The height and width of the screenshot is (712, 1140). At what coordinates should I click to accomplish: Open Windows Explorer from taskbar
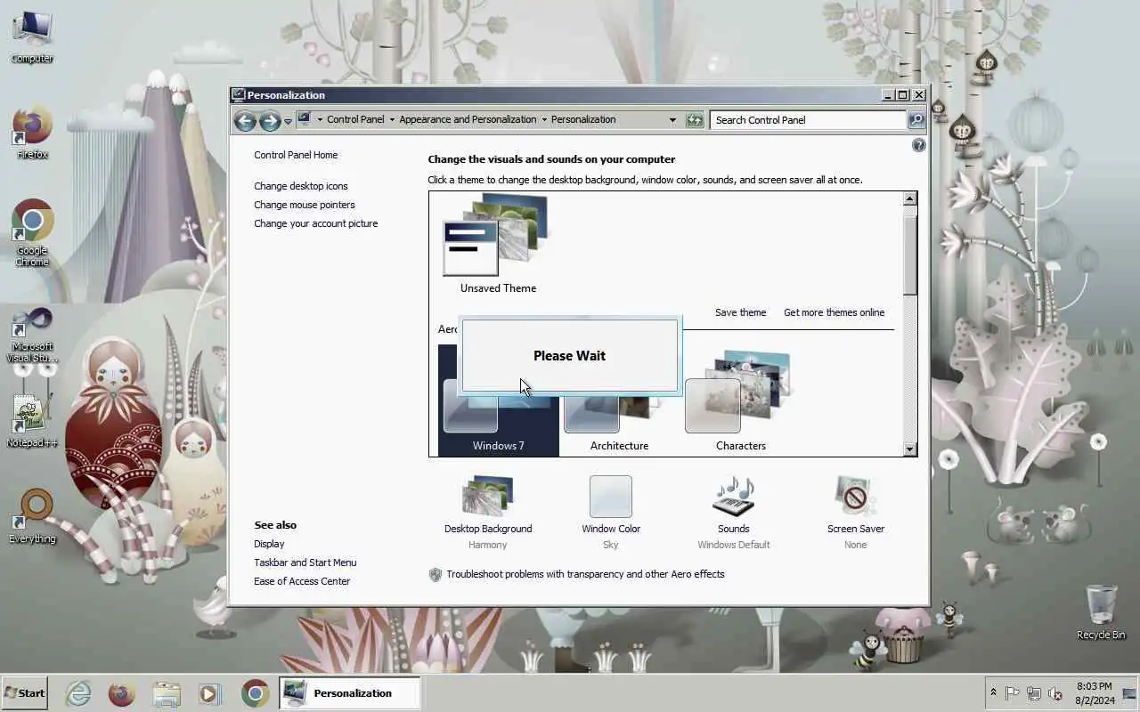pyautogui.click(x=167, y=693)
